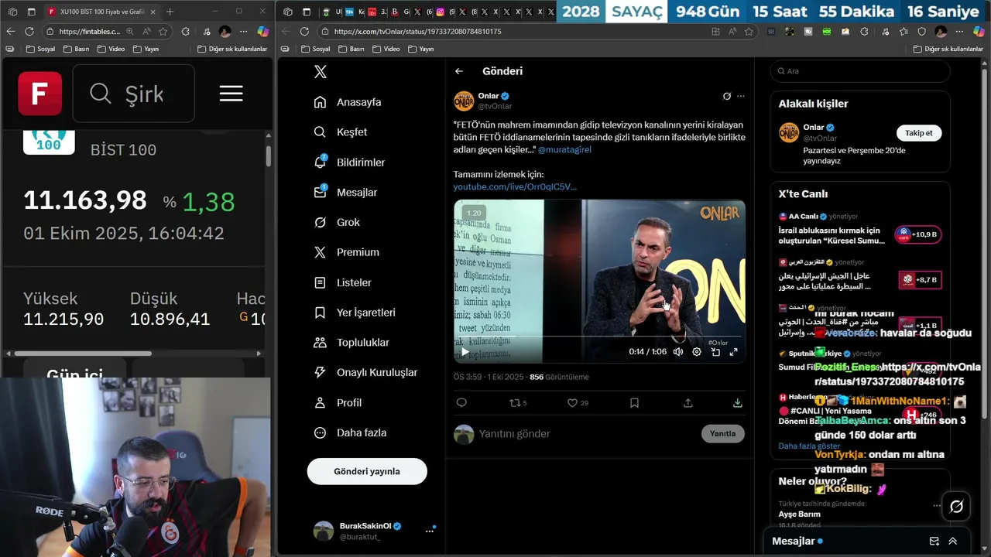This screenshot has width=991, height=557.
Task: Play the Onlar video
Action: [465, 352]
